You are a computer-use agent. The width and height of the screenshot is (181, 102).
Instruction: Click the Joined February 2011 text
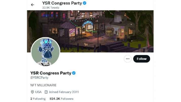[x=64, y=92]
